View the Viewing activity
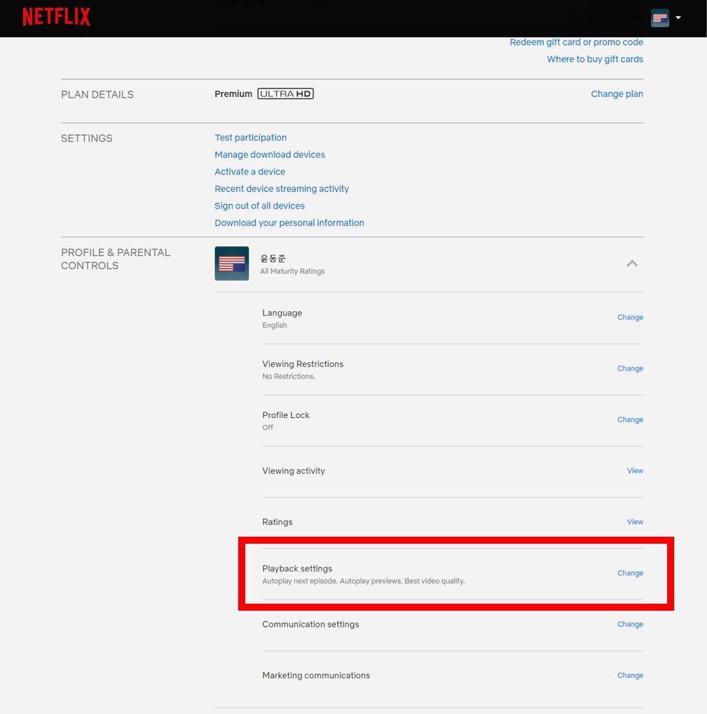The image size is (707, 714). pyautogui.click(x=635, y=471)
